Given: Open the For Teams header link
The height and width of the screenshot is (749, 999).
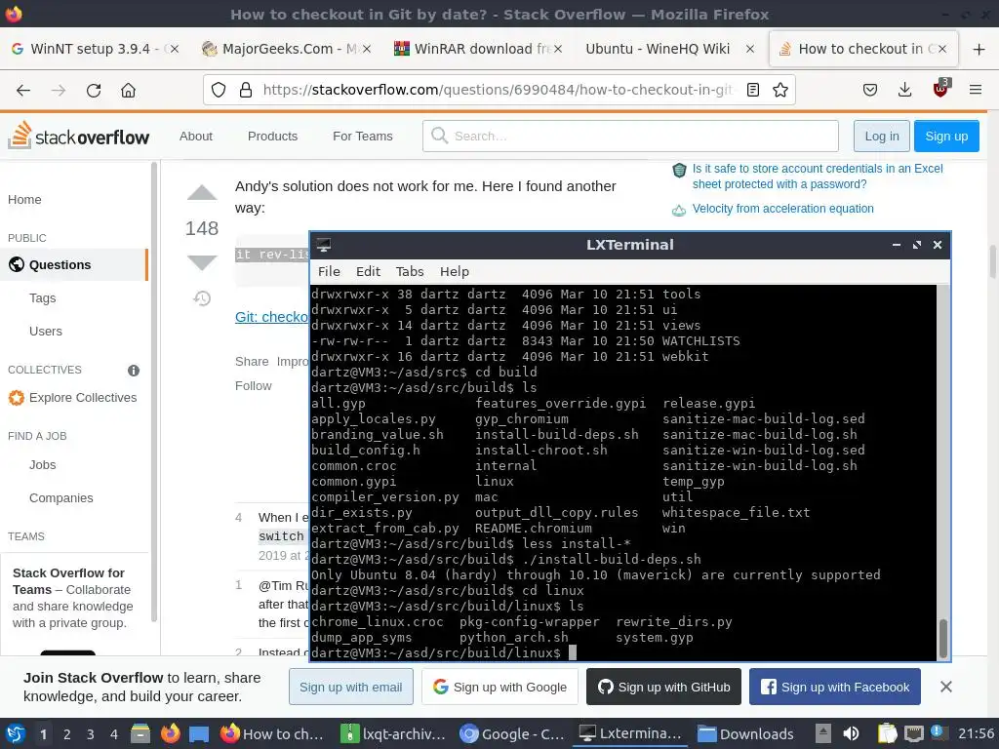Looking at the screenshot, I should pyautogui.click(x=363, y=136).
